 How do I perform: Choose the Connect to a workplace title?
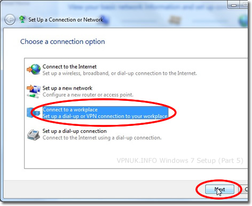point(70,109)
